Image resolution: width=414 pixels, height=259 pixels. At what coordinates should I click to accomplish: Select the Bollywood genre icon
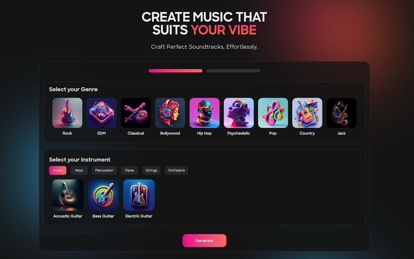tap(170, 113)
